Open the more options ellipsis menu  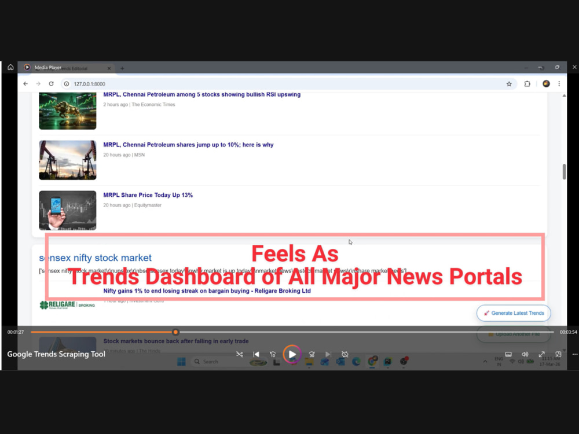point(574,354)
